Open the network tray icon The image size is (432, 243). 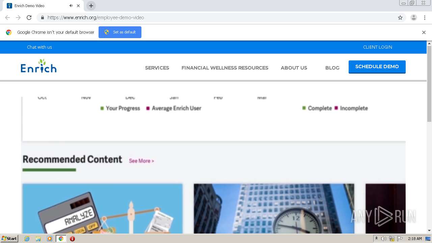392,239
